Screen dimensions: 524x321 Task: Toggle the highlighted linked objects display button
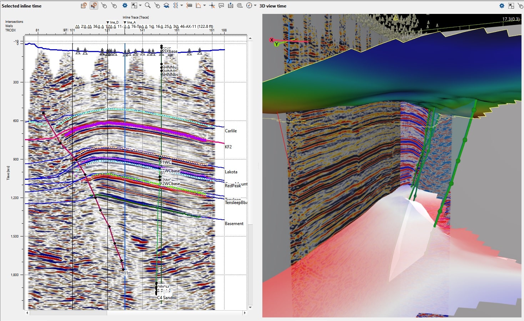(x=94, y=5)
